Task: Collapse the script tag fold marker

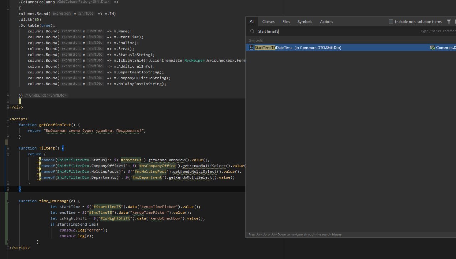Action: tap(8, 119)
